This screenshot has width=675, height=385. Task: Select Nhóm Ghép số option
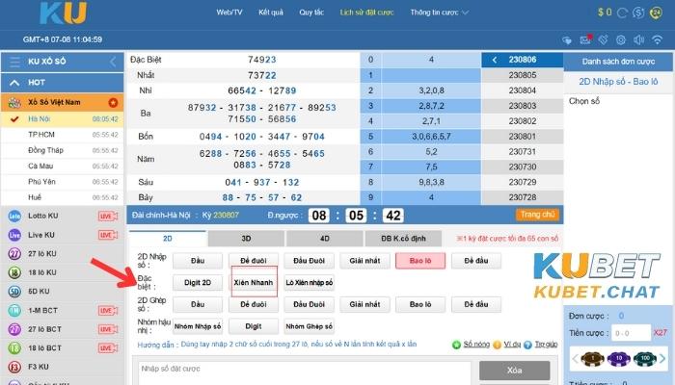pos(310,326)
